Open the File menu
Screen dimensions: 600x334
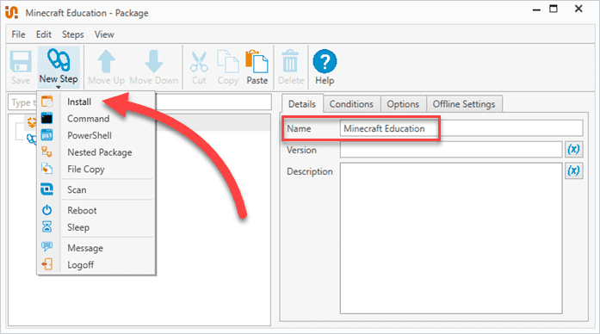tap(18, 34)
